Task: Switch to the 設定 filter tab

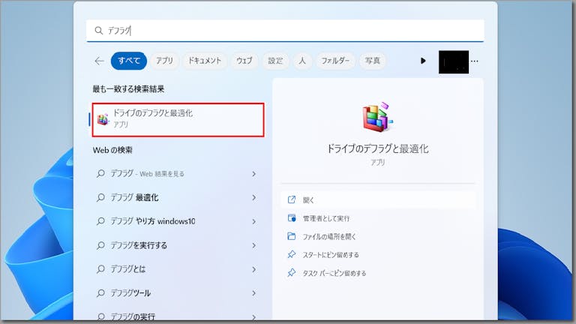Action: point(275,61)
